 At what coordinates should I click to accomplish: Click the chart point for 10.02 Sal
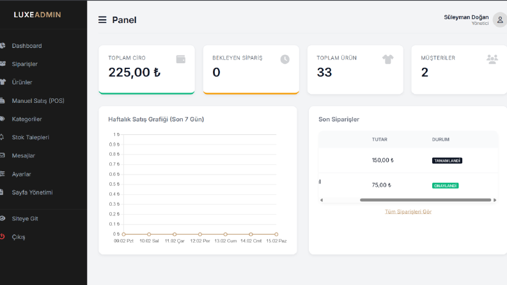[x=149, y=235]
